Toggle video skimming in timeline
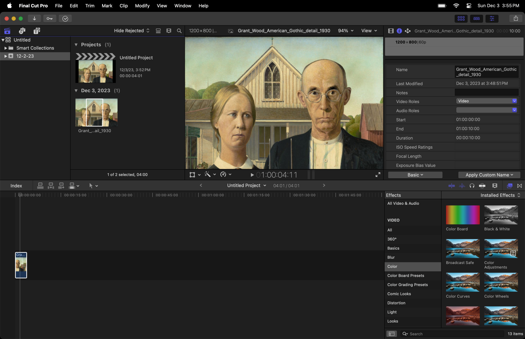Viewport: 525px width, 339px height. coord(452,186)
